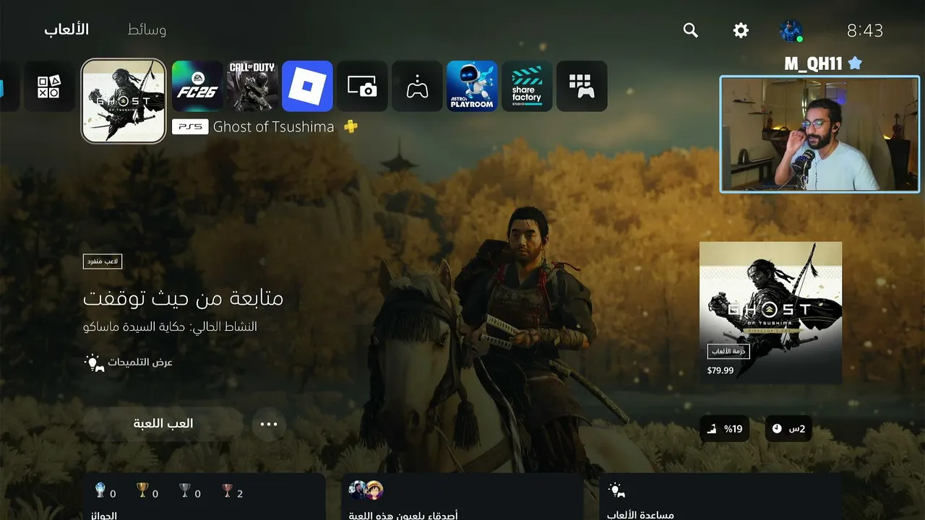Select the controller icon tile beside Astro's Playroom
Image resolution: width=925 pixels, height=520 pixels.
tap(417, 87)
